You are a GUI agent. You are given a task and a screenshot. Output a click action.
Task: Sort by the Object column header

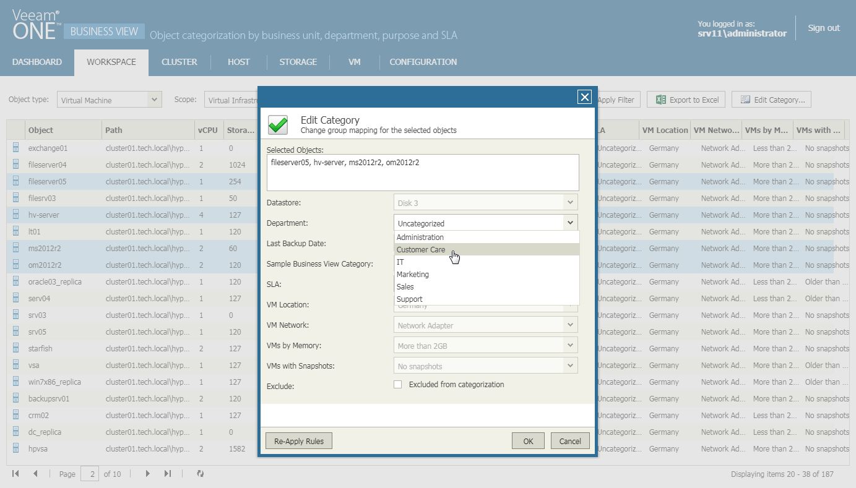pos(63,130)
